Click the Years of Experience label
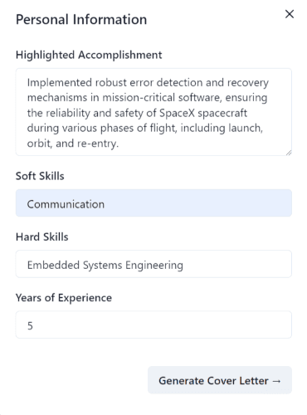Viewport: 307px width, 415px height. click(x=64, y=298)
